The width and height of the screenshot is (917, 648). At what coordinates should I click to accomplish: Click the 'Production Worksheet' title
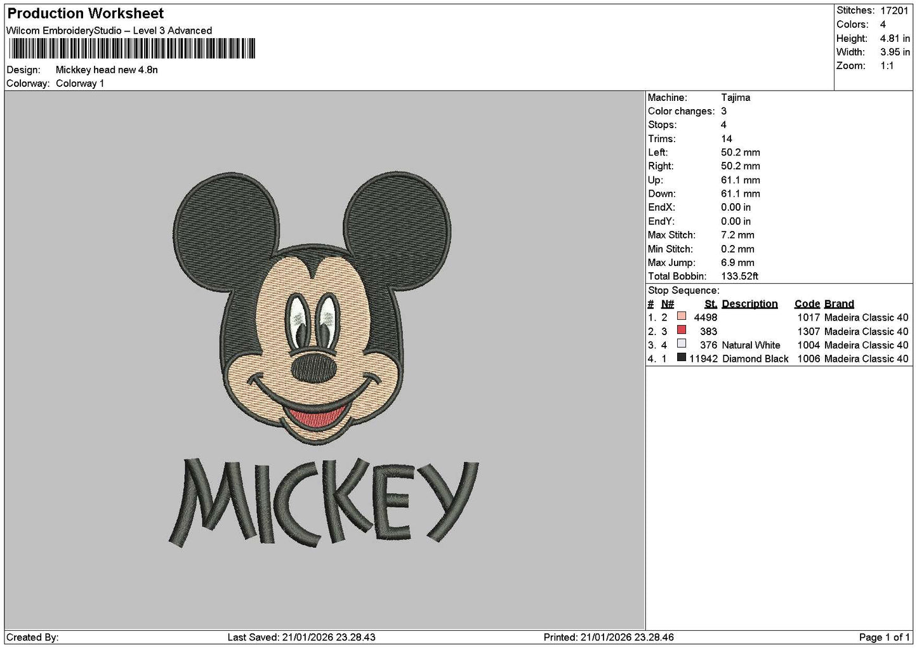pos(86,13)
